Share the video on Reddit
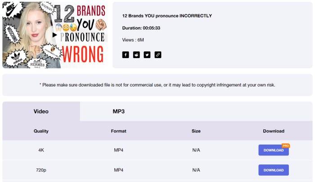This screenshot has height=182, width=315. (x=136, y=55)
